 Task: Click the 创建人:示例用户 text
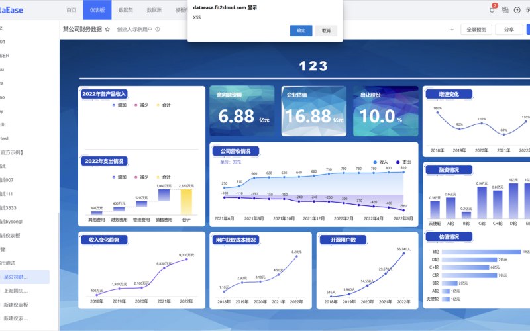[134, 29]
